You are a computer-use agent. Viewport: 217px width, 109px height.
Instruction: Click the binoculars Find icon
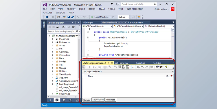point(138,67)
